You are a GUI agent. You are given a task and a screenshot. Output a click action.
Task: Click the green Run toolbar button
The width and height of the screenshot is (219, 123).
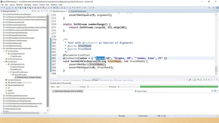coord(21,8)
